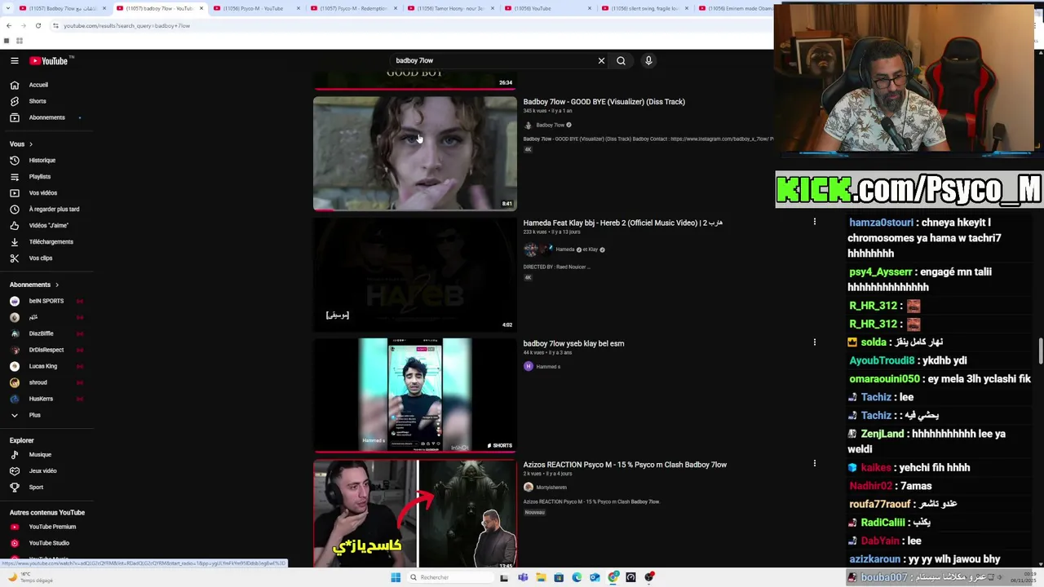This screenshot has width=1044, height=587.
Task: Open the tab search dropdown arrow
Action: coord(7,8)
